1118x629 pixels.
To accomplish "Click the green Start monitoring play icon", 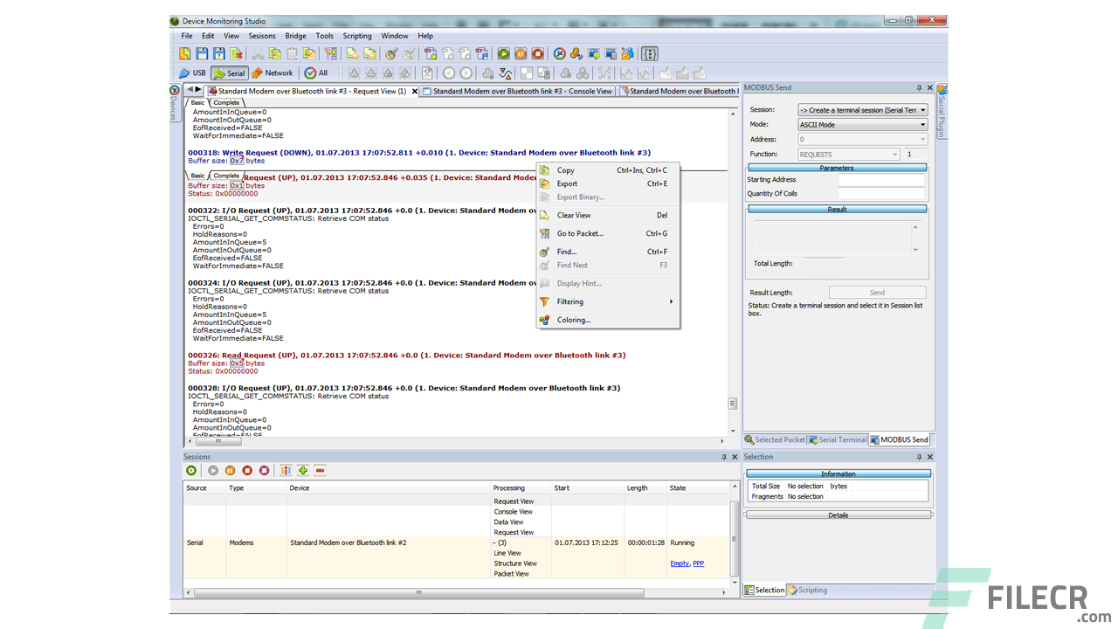I will coord(504,54).
